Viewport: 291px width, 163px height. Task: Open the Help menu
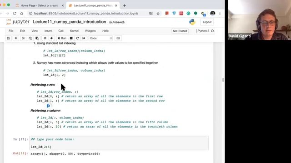point(105,31)
